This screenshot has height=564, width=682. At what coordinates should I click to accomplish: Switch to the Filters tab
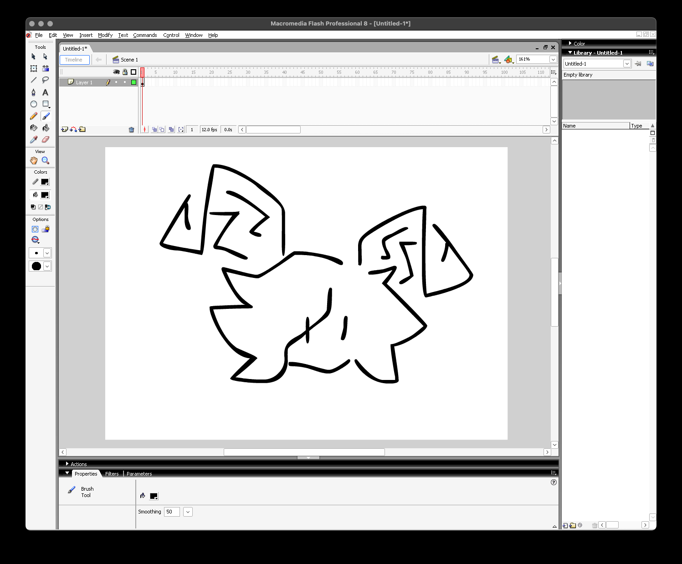coord(112,474)
